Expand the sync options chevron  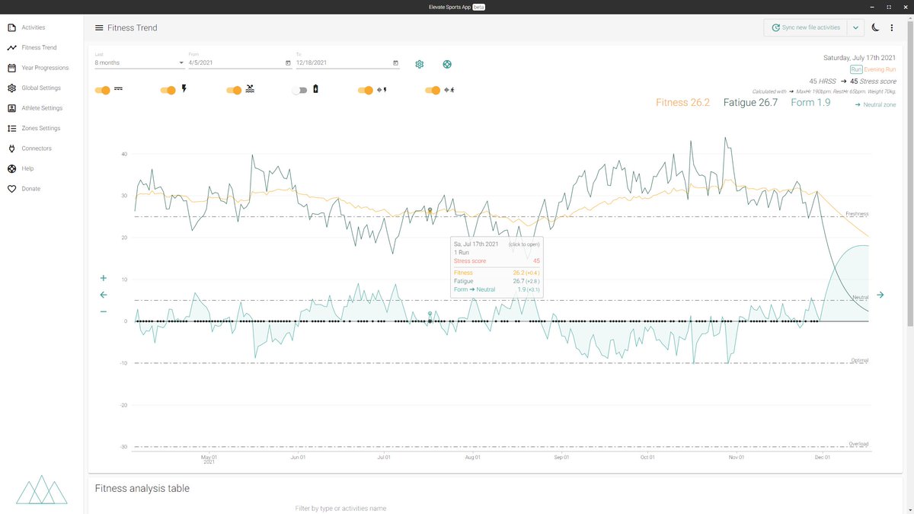tap(855, 27)
